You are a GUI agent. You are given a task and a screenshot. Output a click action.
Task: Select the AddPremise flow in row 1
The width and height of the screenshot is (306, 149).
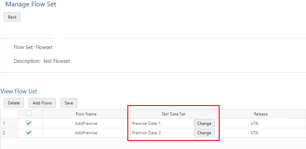(86, 123)
